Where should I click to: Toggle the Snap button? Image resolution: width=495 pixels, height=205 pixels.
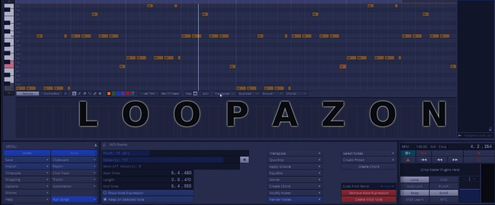click(415, 193)
